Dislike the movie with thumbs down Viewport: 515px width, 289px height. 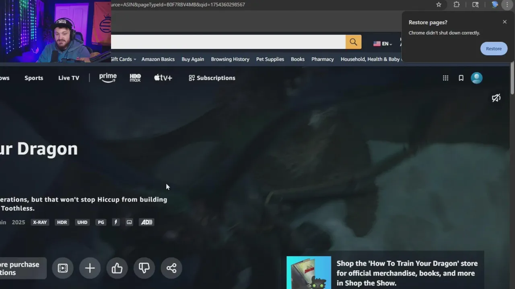144,268
